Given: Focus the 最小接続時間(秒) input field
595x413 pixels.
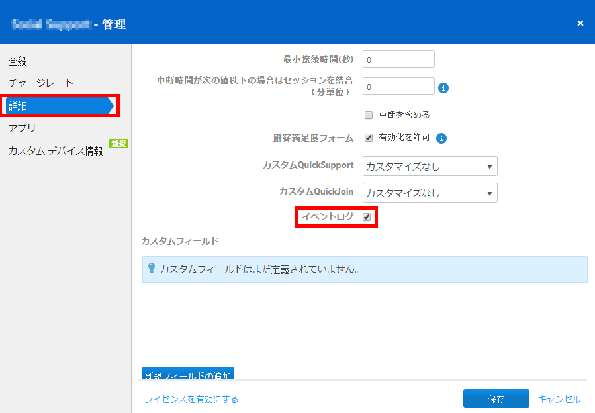Looking at the screenshot, I should coord(398,59).
